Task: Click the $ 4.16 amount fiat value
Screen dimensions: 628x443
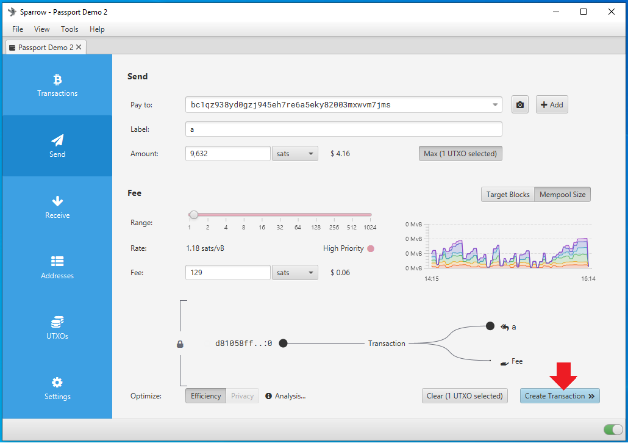Action: 340,154
